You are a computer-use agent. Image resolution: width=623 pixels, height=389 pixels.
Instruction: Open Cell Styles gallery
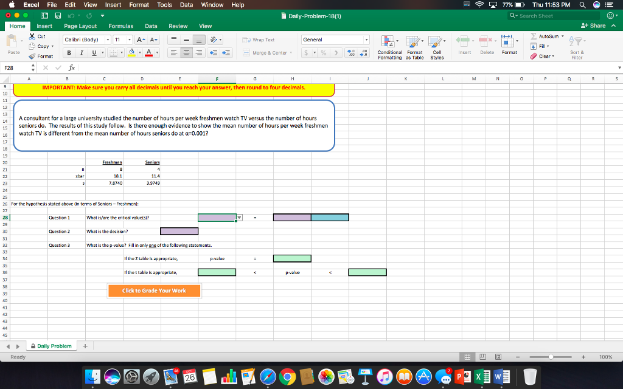pos(437,44)
